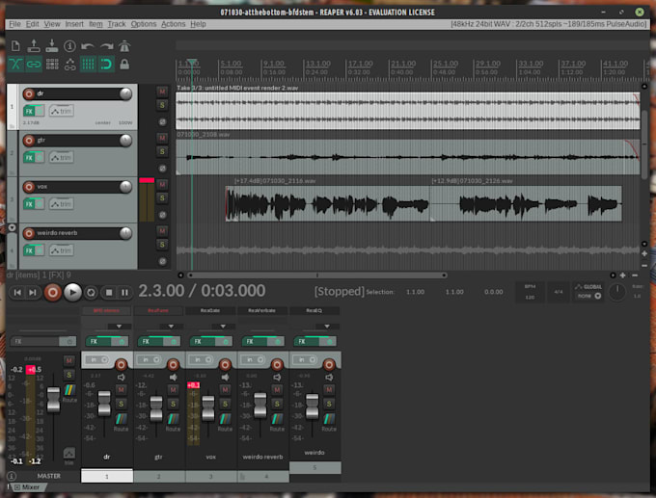Mute the dr track
656x498 pixels.
point(161,91)
